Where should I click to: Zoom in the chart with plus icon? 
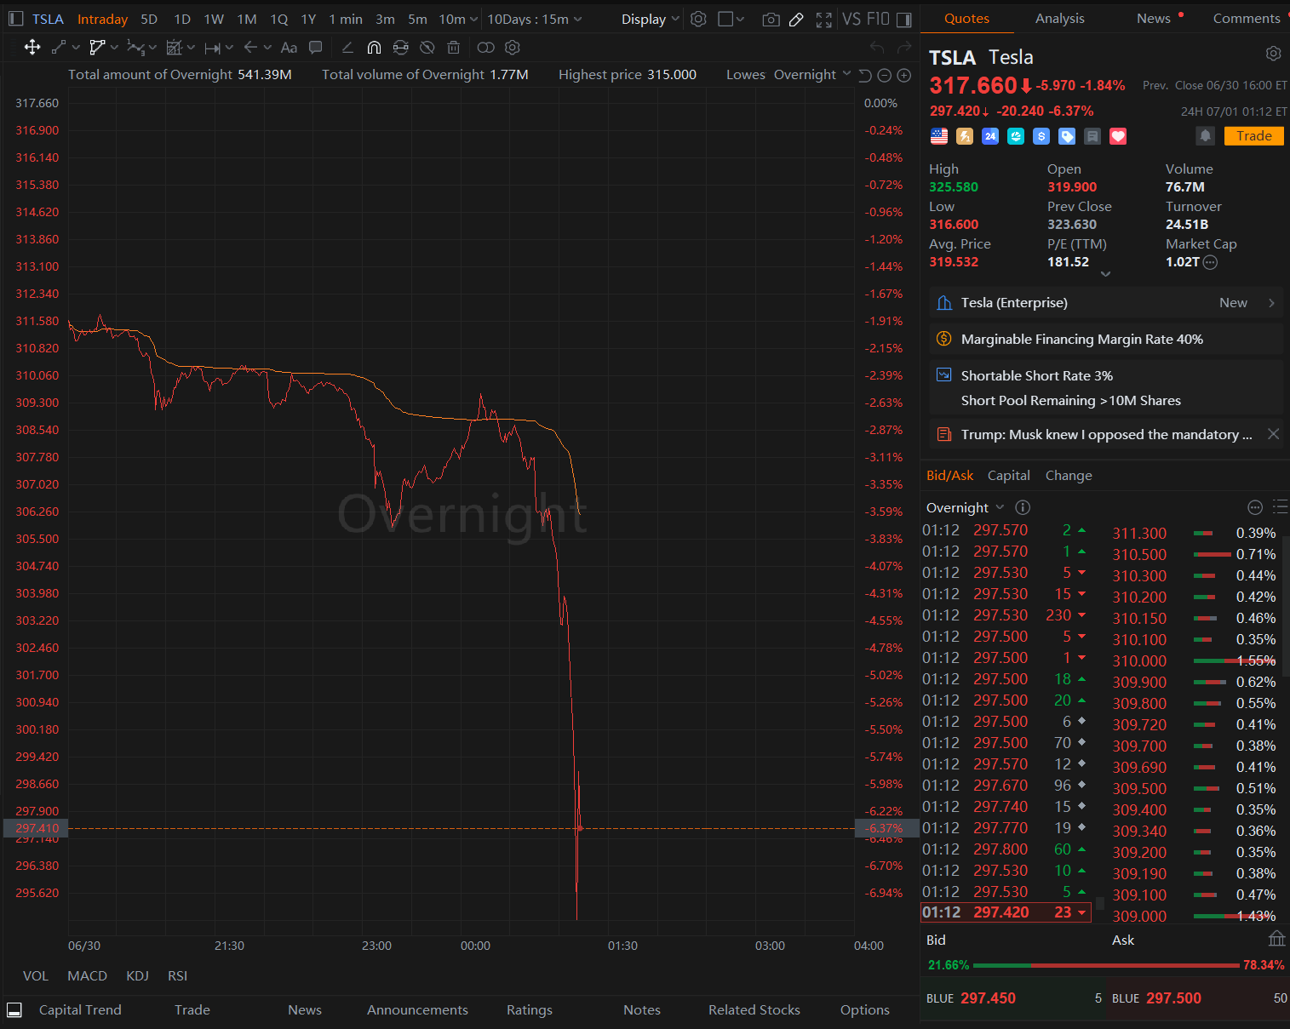coord(904,76)
